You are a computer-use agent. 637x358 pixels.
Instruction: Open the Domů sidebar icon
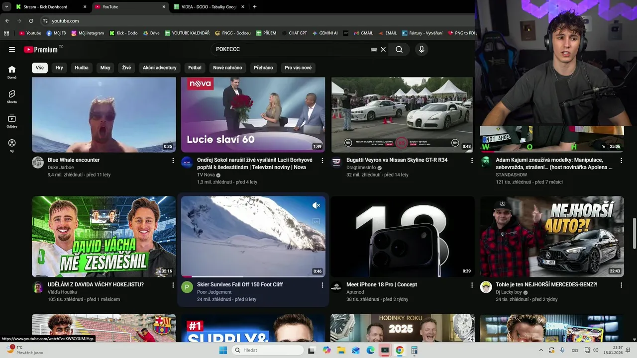(x=12, y=72)
